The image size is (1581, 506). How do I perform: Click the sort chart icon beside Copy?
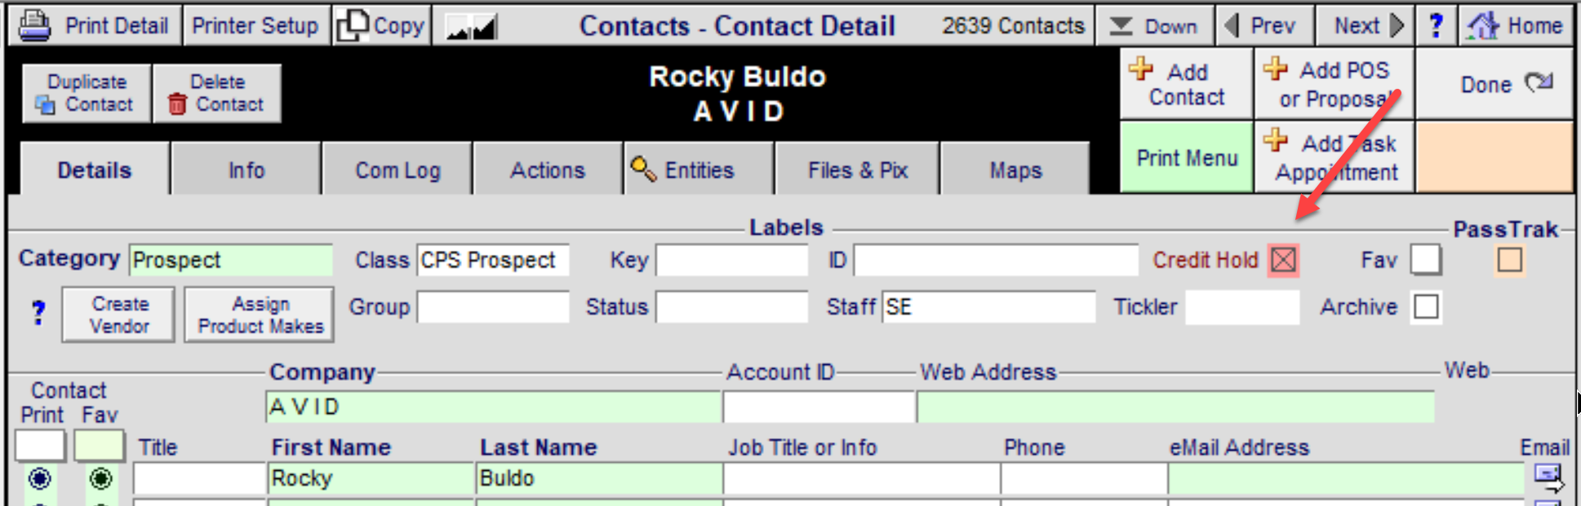pyautogui.click(x=472, y=27)
